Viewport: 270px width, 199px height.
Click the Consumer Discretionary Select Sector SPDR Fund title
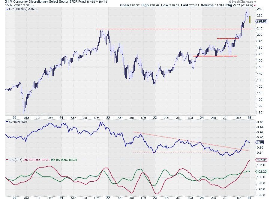coord(49,2)
